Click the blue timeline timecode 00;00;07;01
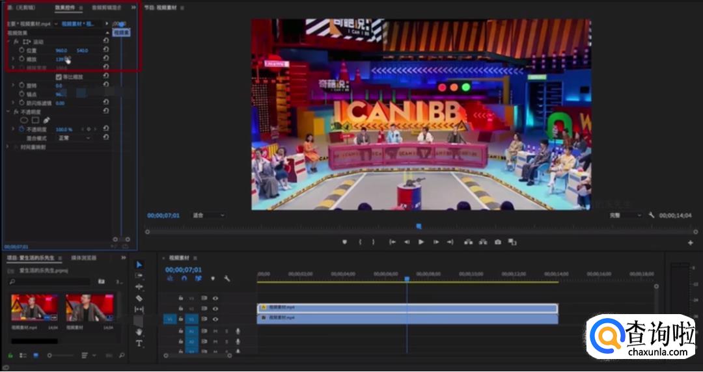Screen dimensions: 703x372 pyautogui.click(x=184, y=269)
